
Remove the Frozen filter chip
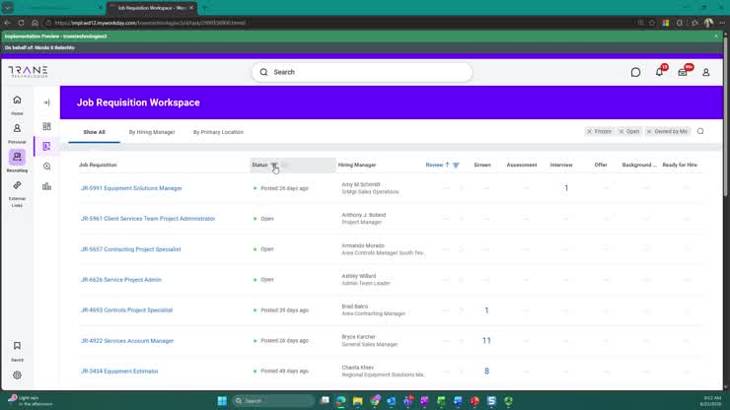(x=589, y=132)
